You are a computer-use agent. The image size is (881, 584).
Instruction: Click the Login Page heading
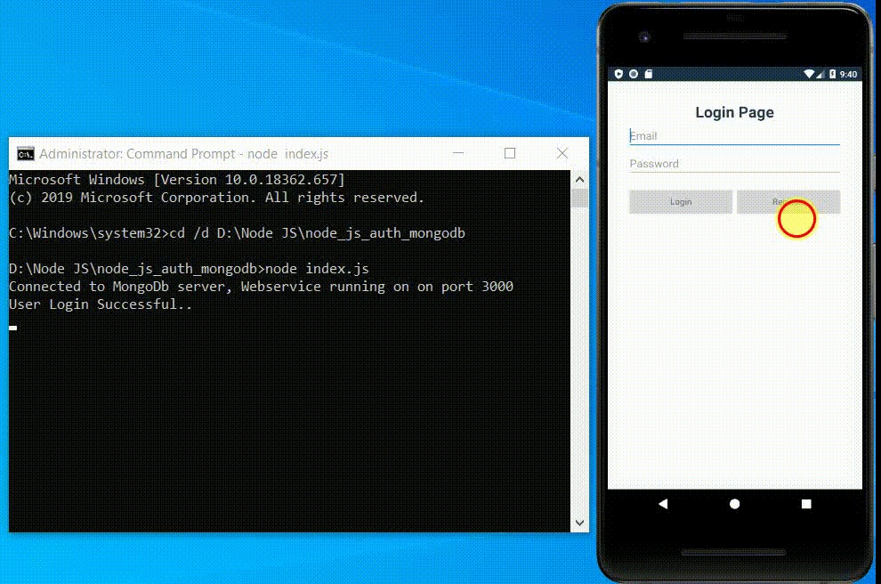point(734,112)
